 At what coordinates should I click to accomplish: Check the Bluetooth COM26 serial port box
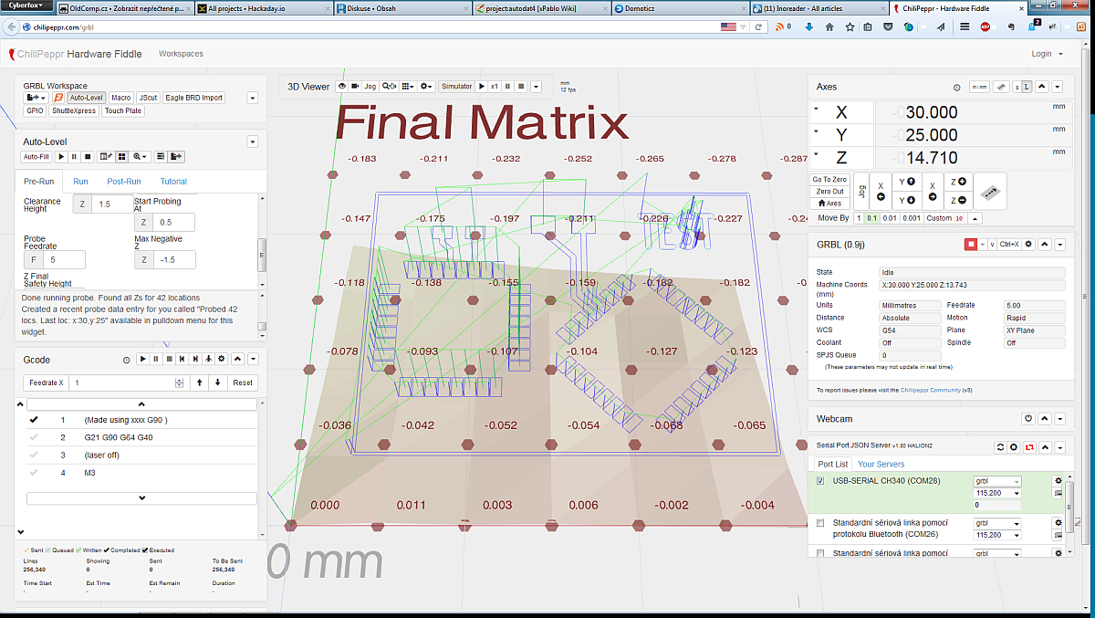click(x=820, y=523)
